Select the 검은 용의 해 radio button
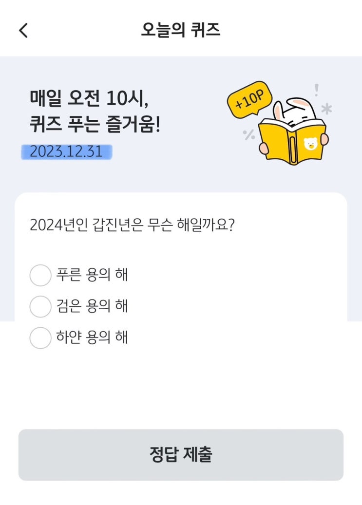The height and width of the screenshot is (505, 362). pos(40,306)
